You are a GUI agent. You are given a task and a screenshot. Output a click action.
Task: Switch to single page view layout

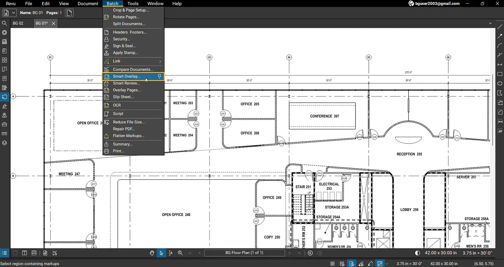pos(15,253)
